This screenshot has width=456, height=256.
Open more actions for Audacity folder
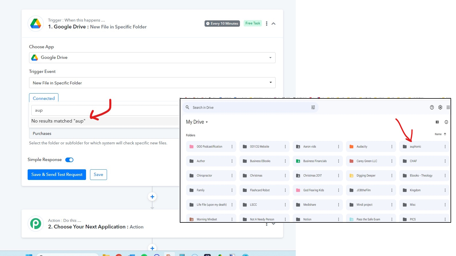pyautogui.click(x=392, y=146)
